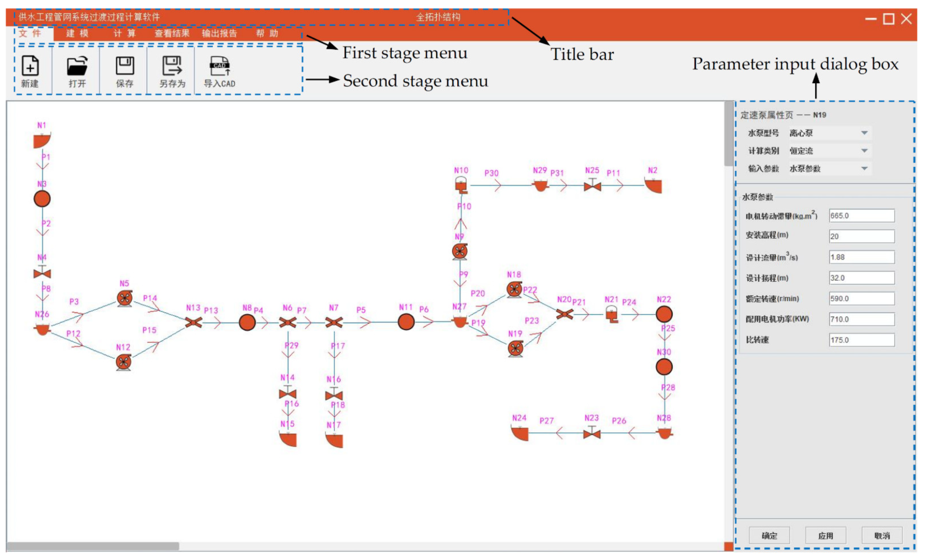Image resolution: width=926 pixels, height=560 pixels.
Task: Click the pump symbol labeled N5
Action: coord(124,298)
